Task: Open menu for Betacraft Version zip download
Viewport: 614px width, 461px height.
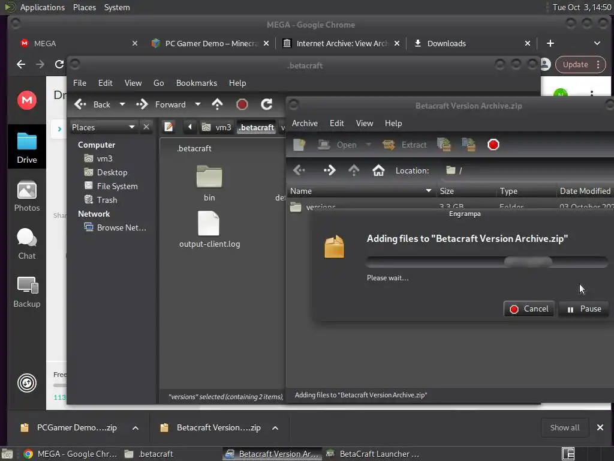Action: pyautogui.click(x=275, y=428)
